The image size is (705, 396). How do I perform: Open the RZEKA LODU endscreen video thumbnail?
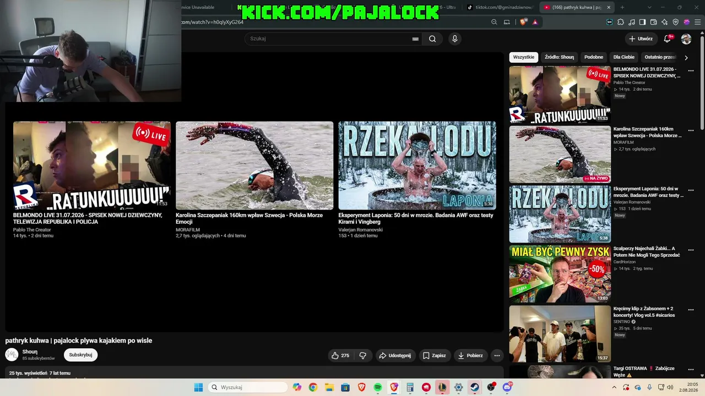(x=417, y=166)
